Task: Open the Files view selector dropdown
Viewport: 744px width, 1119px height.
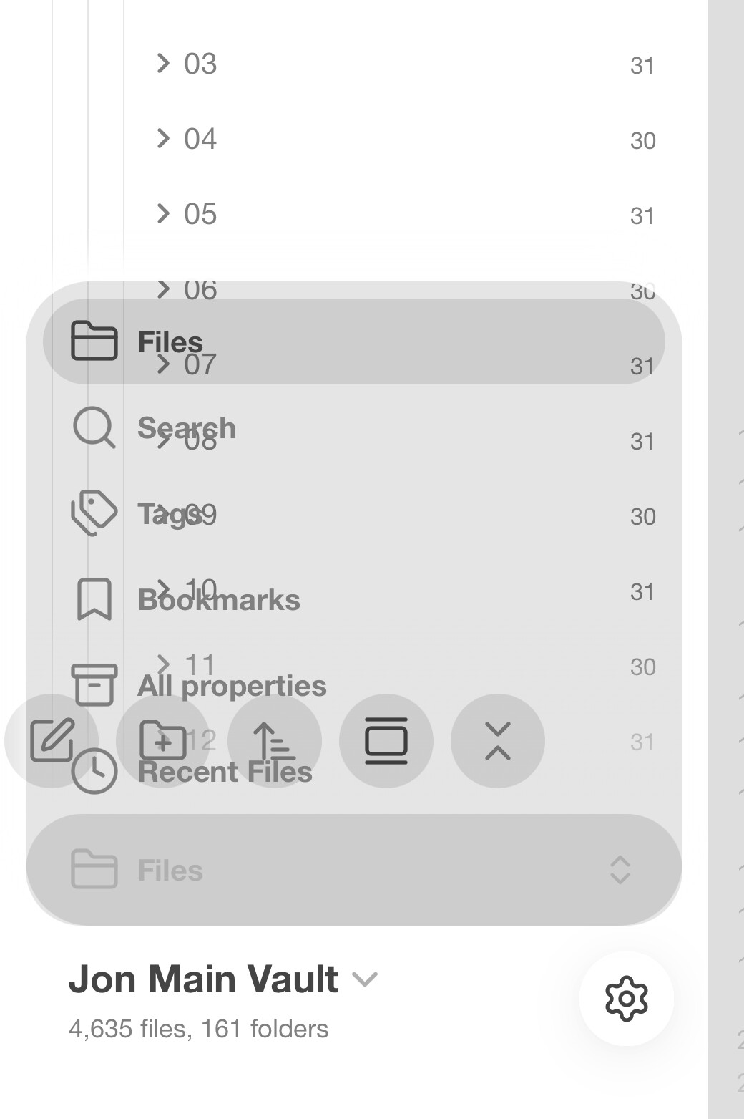Action: point(353,870)
